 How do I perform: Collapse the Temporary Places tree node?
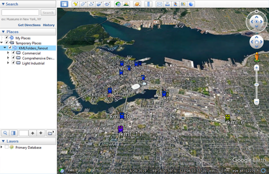pyautogui.click(x=1, y=42)
